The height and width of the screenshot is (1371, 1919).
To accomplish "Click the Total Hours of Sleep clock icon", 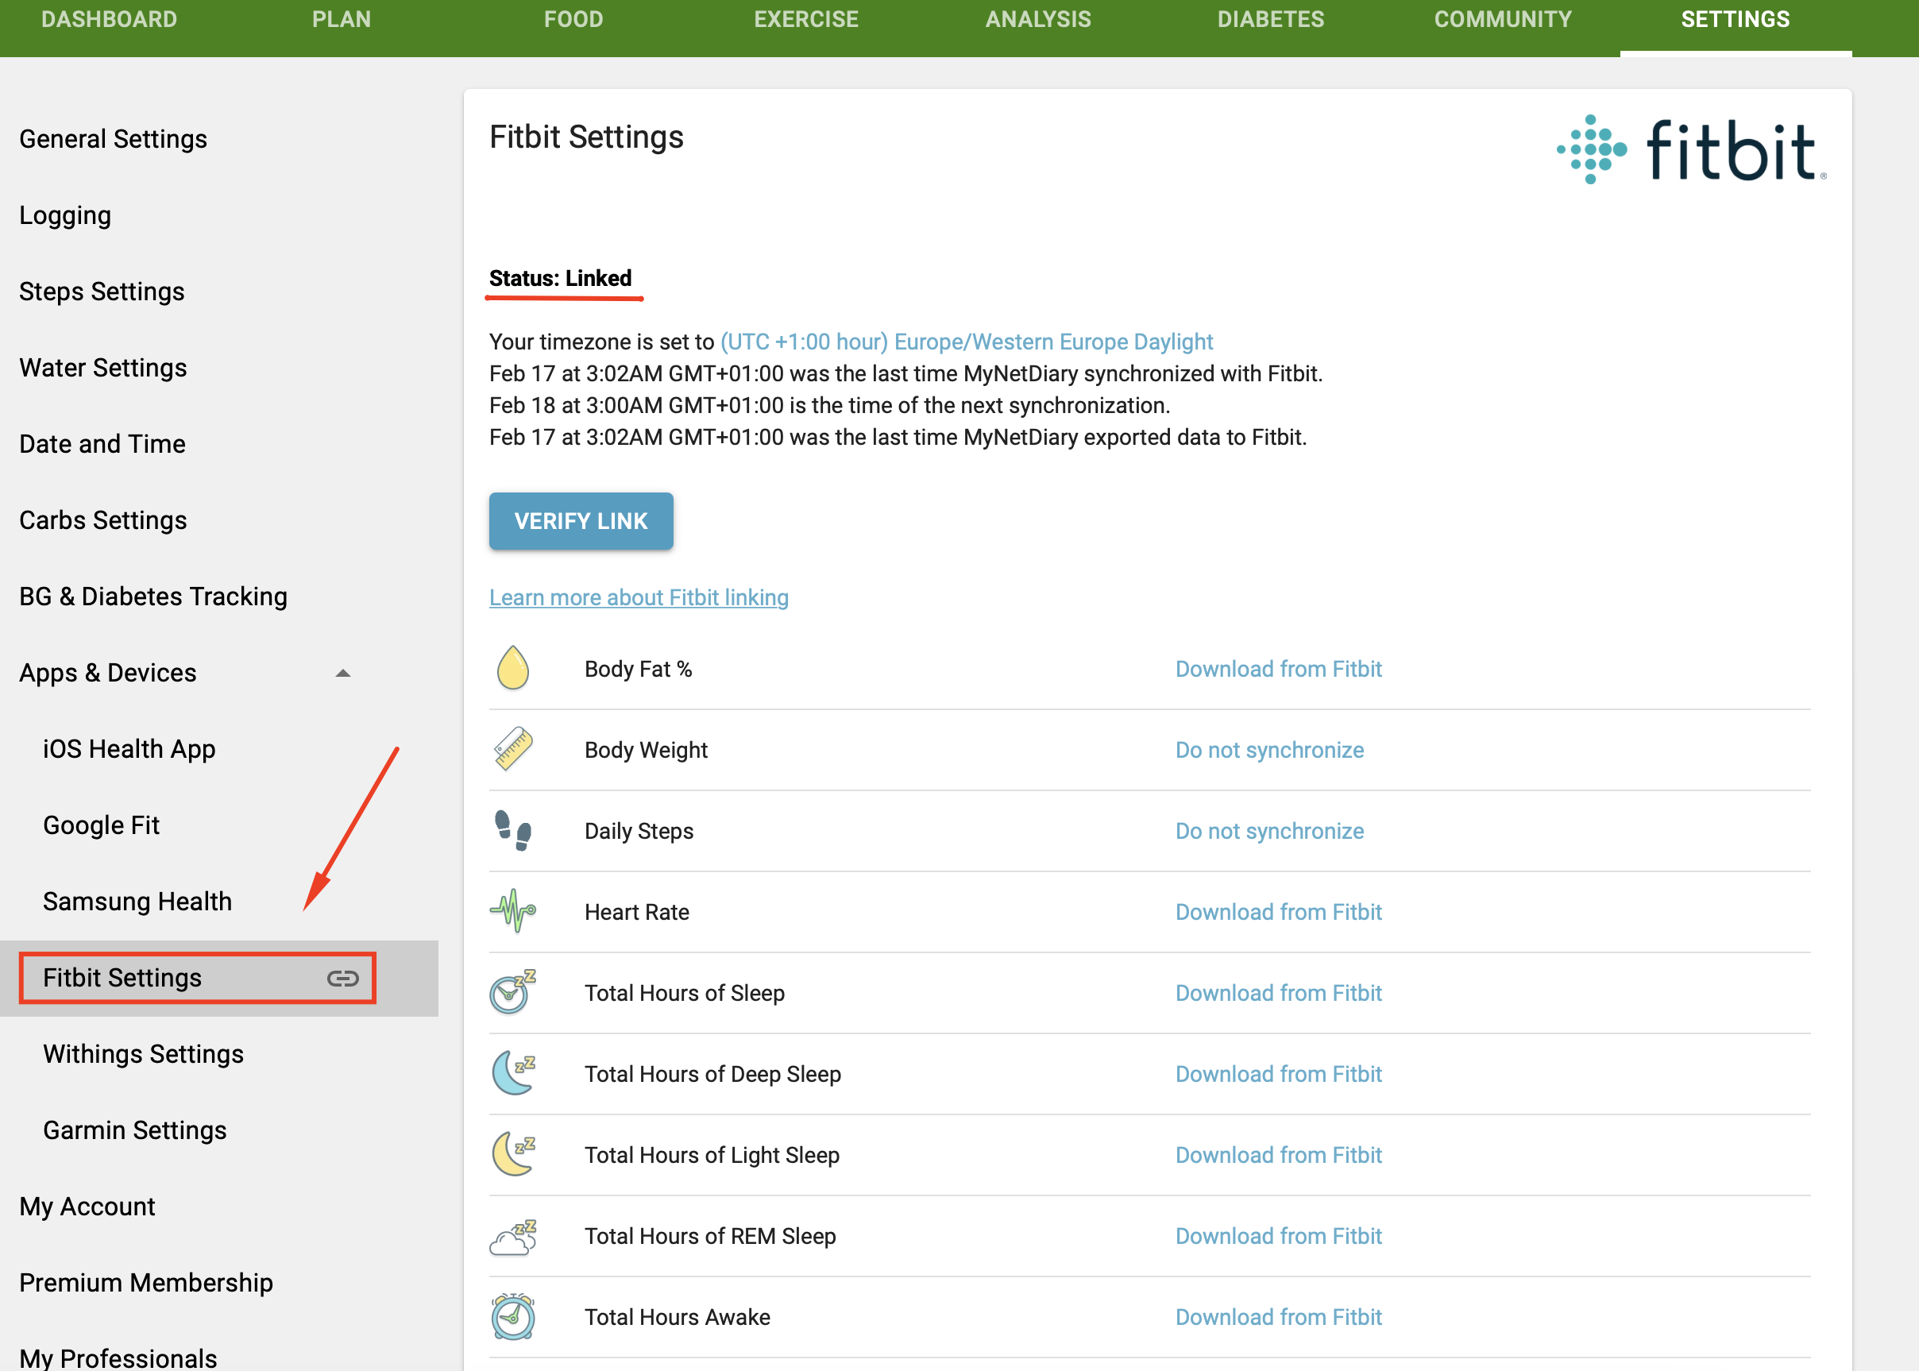I will [512, 992].
